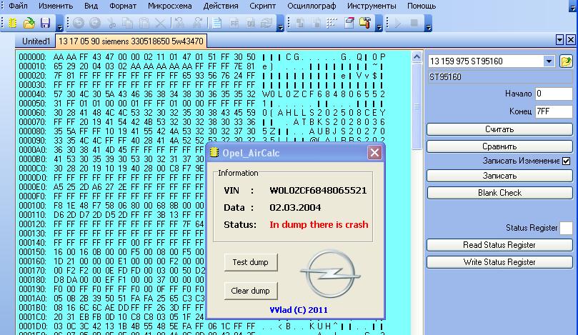The image size is (578, 335).
Task: Click the Clear dump button
Action: click(x=250, y=291)
